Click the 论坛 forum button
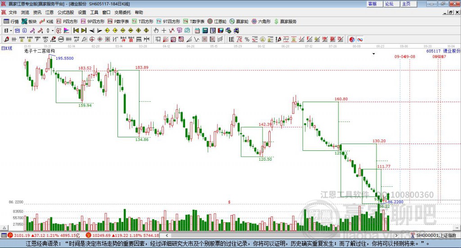 [391, 4]
